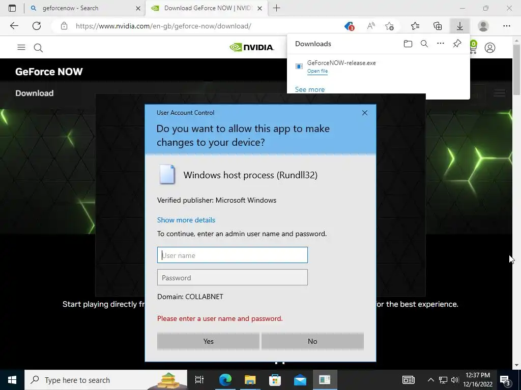521x390 pixels.
Task: Pin the Downloads panel
Action: click(457, 44)
